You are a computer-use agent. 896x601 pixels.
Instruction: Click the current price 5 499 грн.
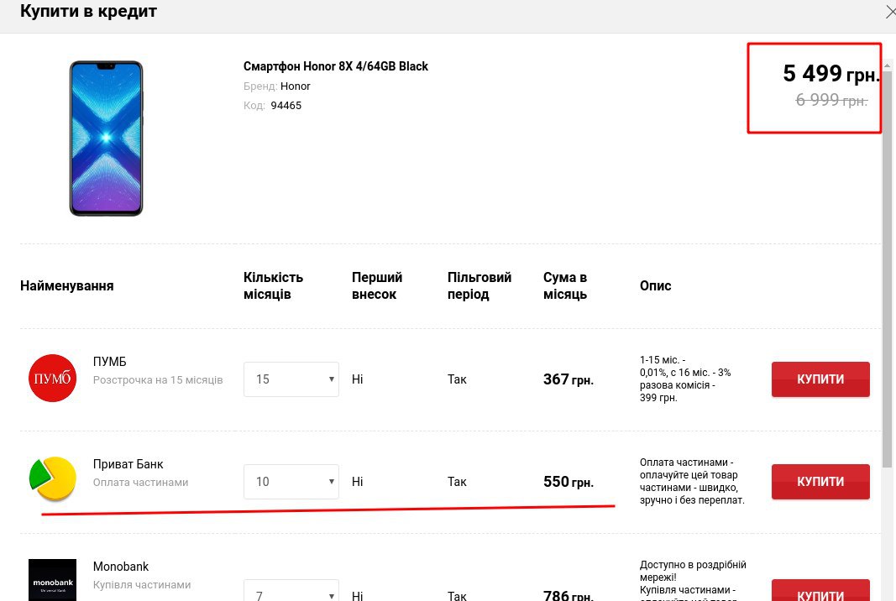831,74
